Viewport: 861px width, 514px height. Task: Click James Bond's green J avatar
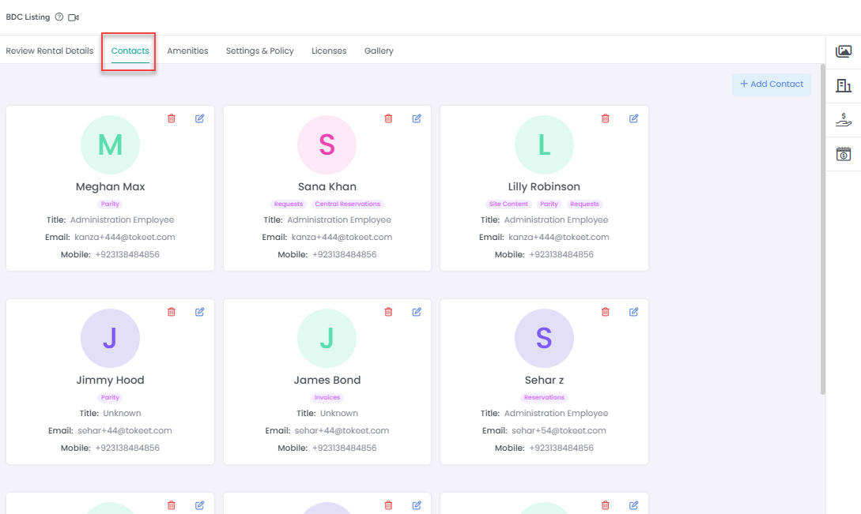327,339
